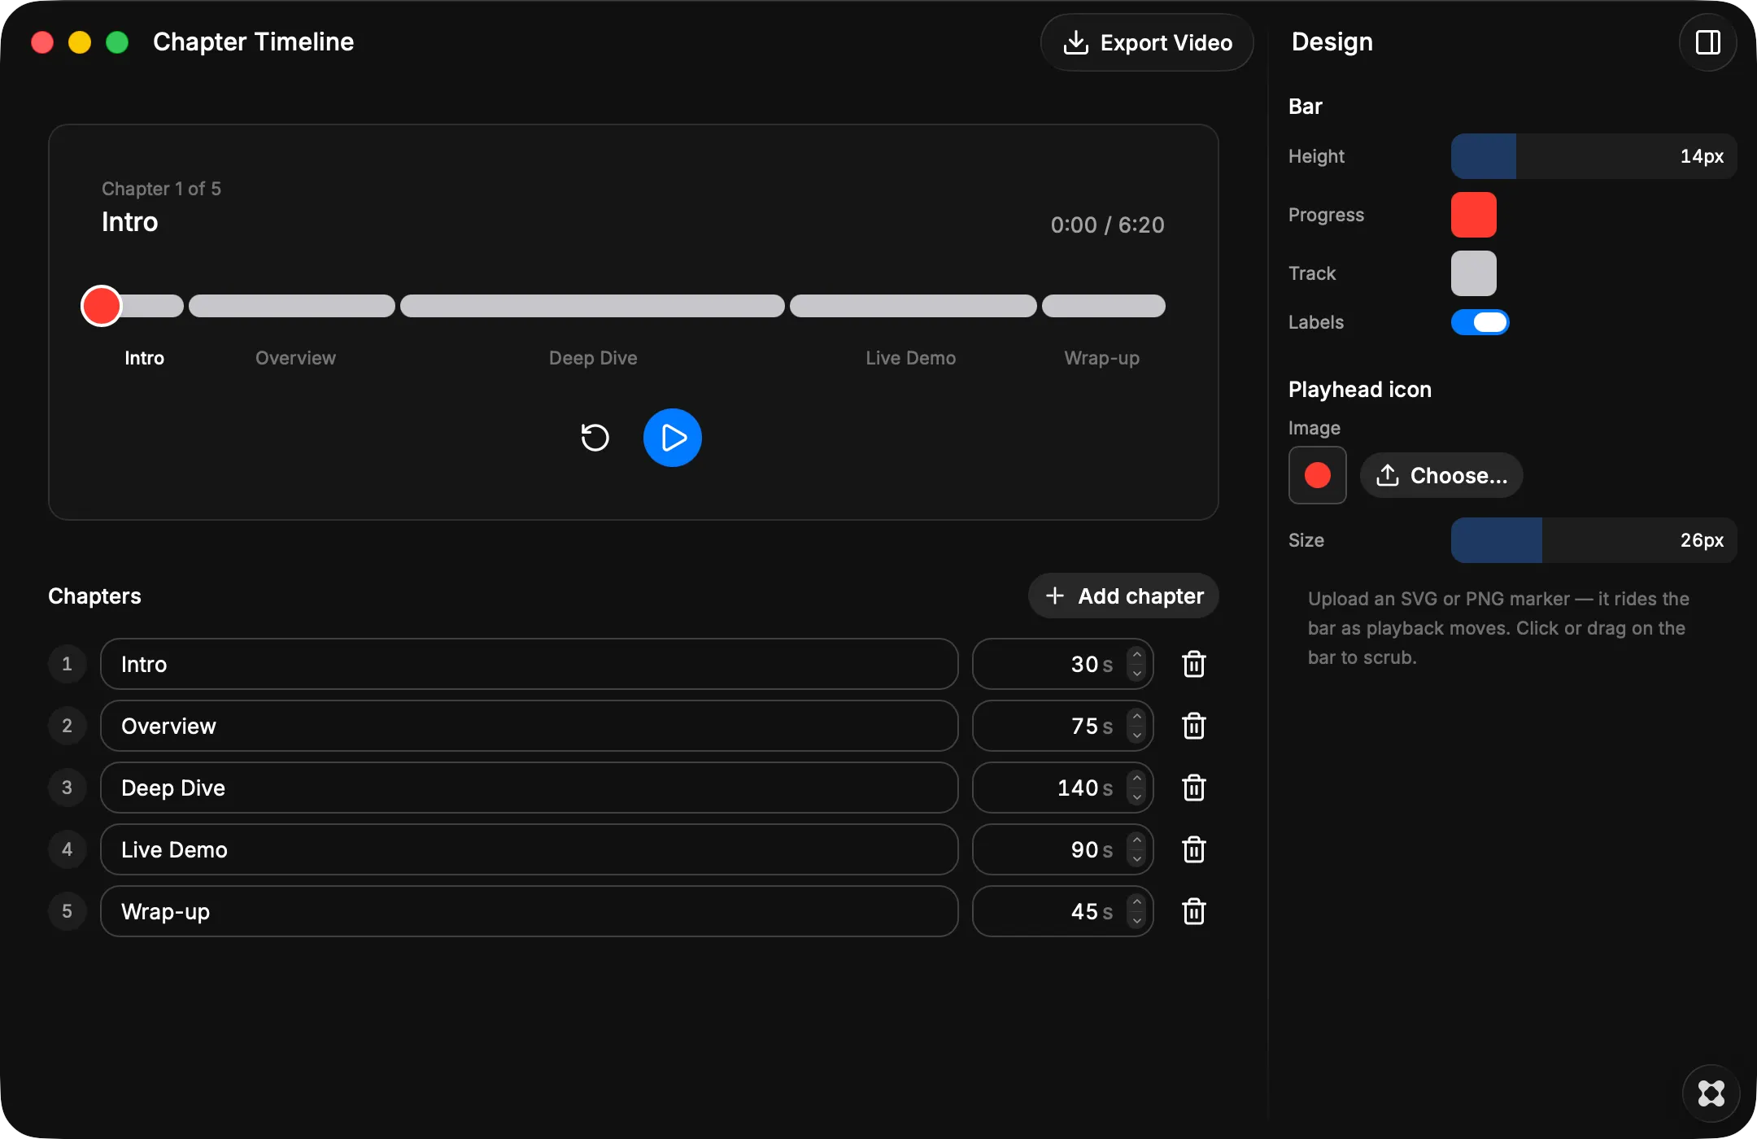Image resolution: width=1757 pixels, height=1139 pixels.
Task: Edit the Live Demo chapter name field
Action: pyautogui.click(x=530, y=849)
